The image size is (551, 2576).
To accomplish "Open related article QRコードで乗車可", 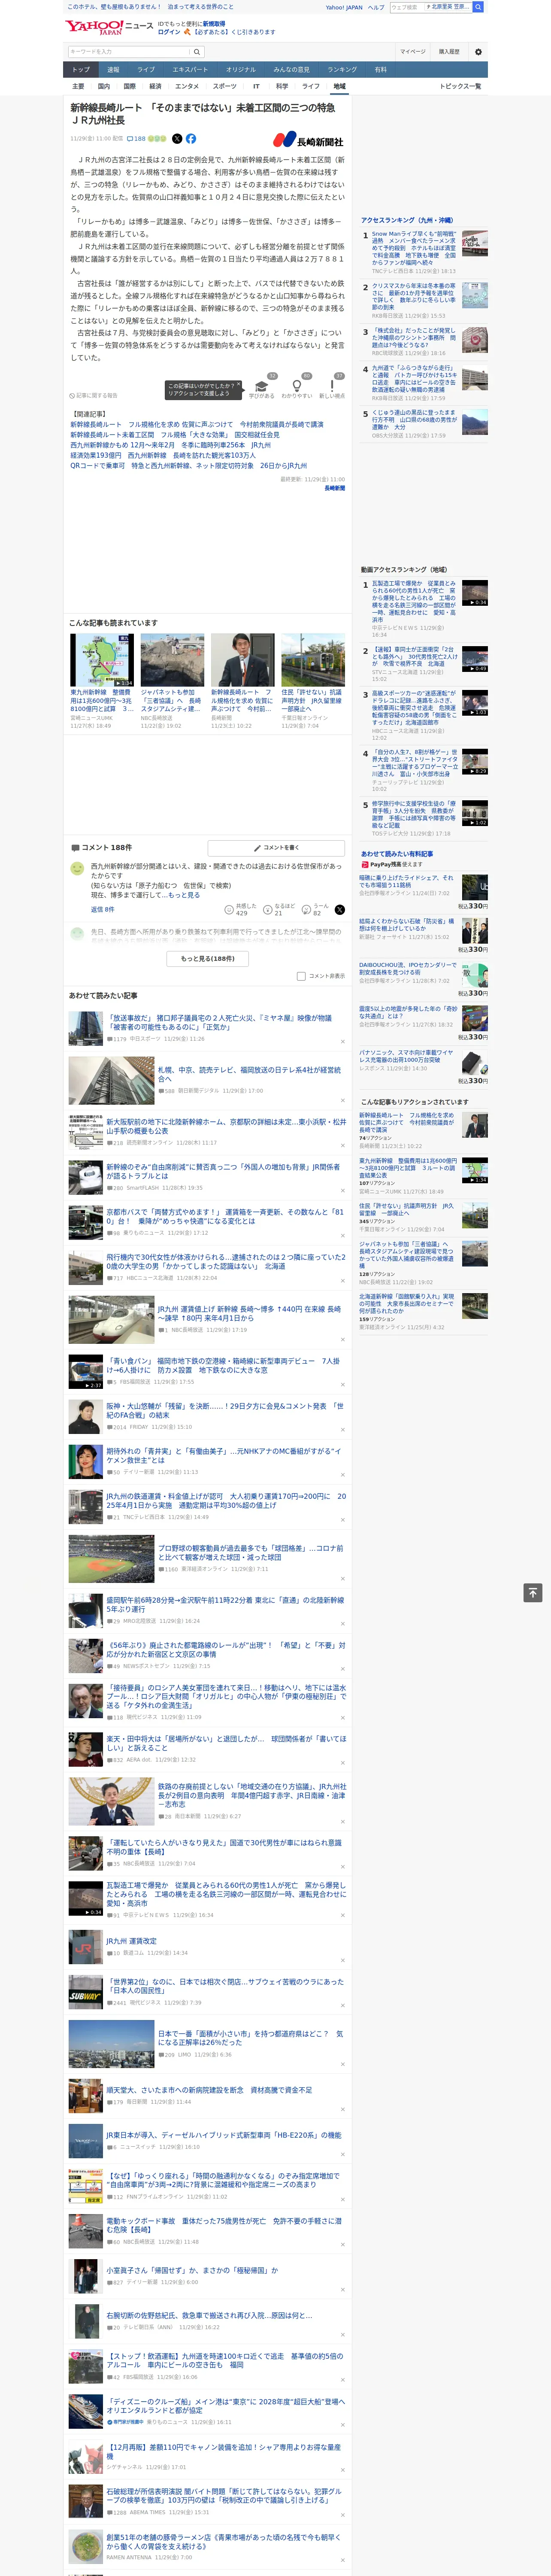I will click(x=188, y=466).
